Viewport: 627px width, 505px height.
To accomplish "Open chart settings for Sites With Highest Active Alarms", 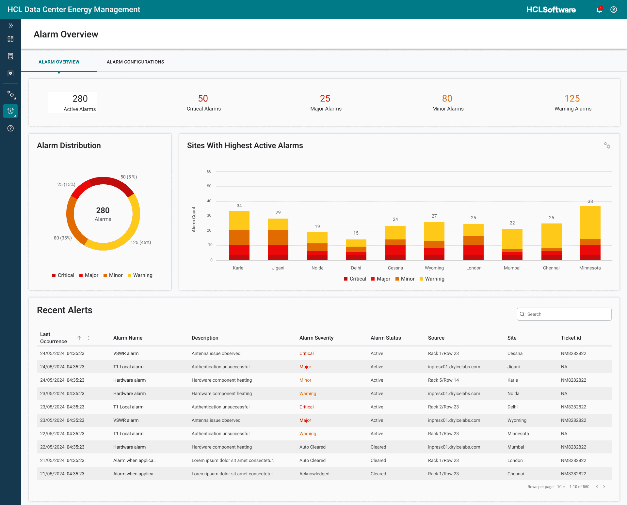I will (x=607, y=145).
